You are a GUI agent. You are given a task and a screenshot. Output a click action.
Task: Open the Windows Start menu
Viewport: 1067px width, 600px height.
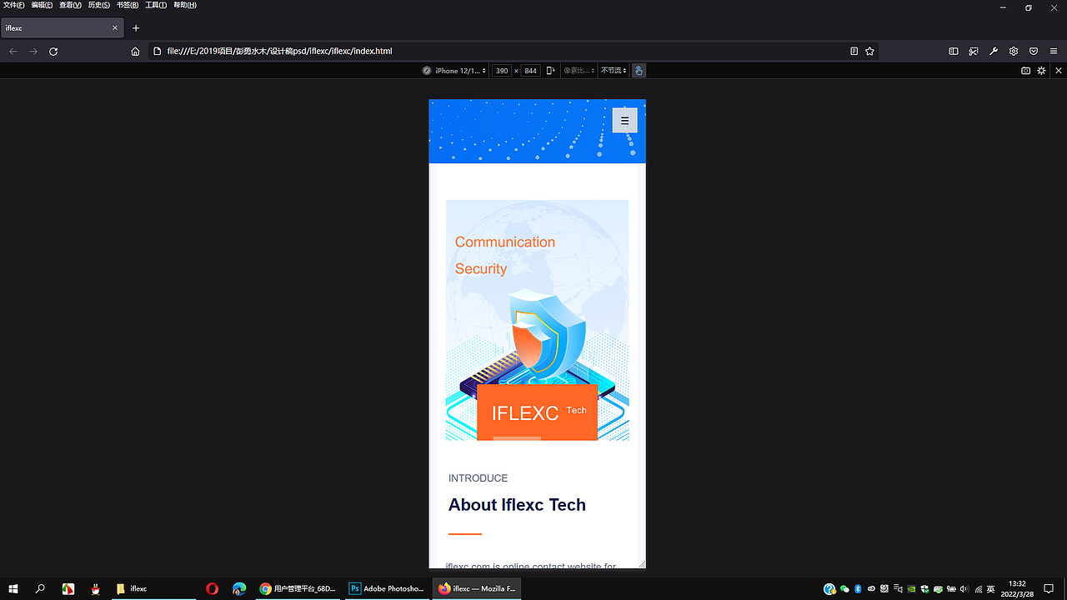tap(13, 589)
